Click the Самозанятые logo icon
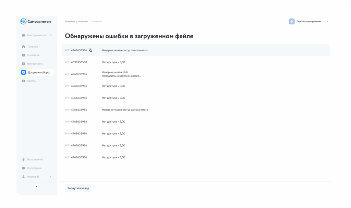 pos(23,22)
